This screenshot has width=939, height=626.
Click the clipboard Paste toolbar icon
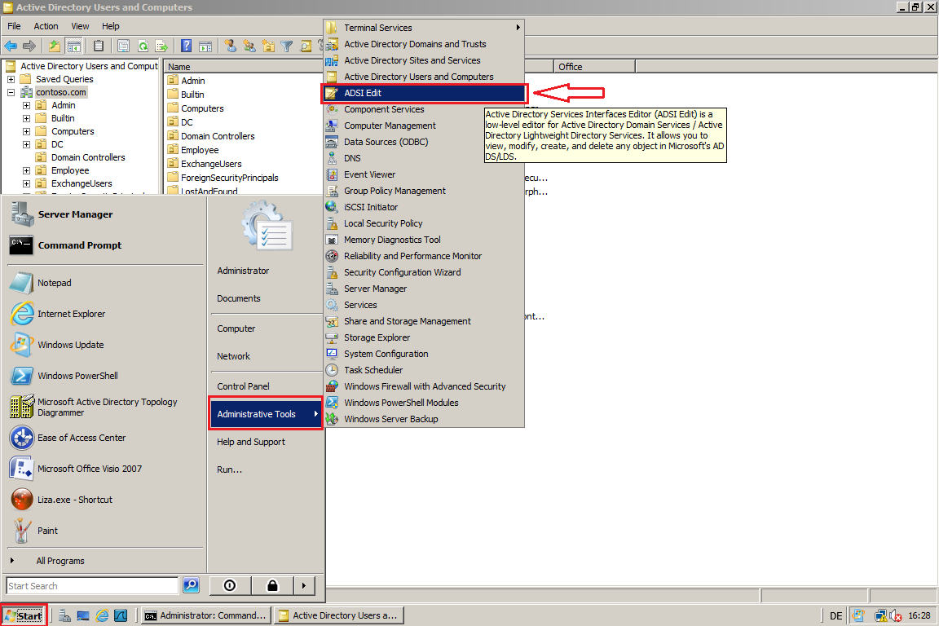[x=99, y=46]
